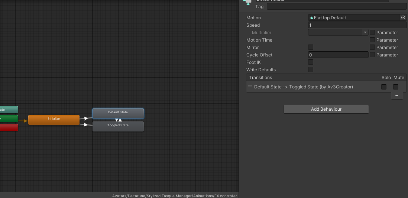Click the Cycle Offset label
This screenshot has width=408, height=198.
(x=259, y=55)
